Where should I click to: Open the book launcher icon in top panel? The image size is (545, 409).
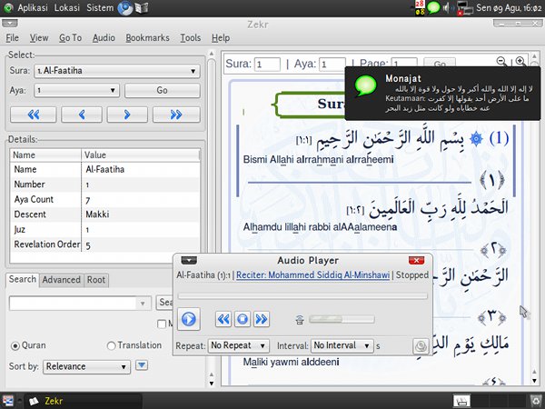(x=142, y=7)
